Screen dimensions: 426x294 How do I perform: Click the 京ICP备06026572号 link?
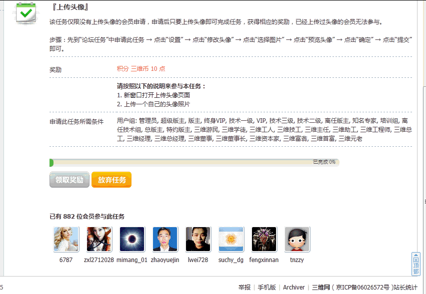point(362,287)
